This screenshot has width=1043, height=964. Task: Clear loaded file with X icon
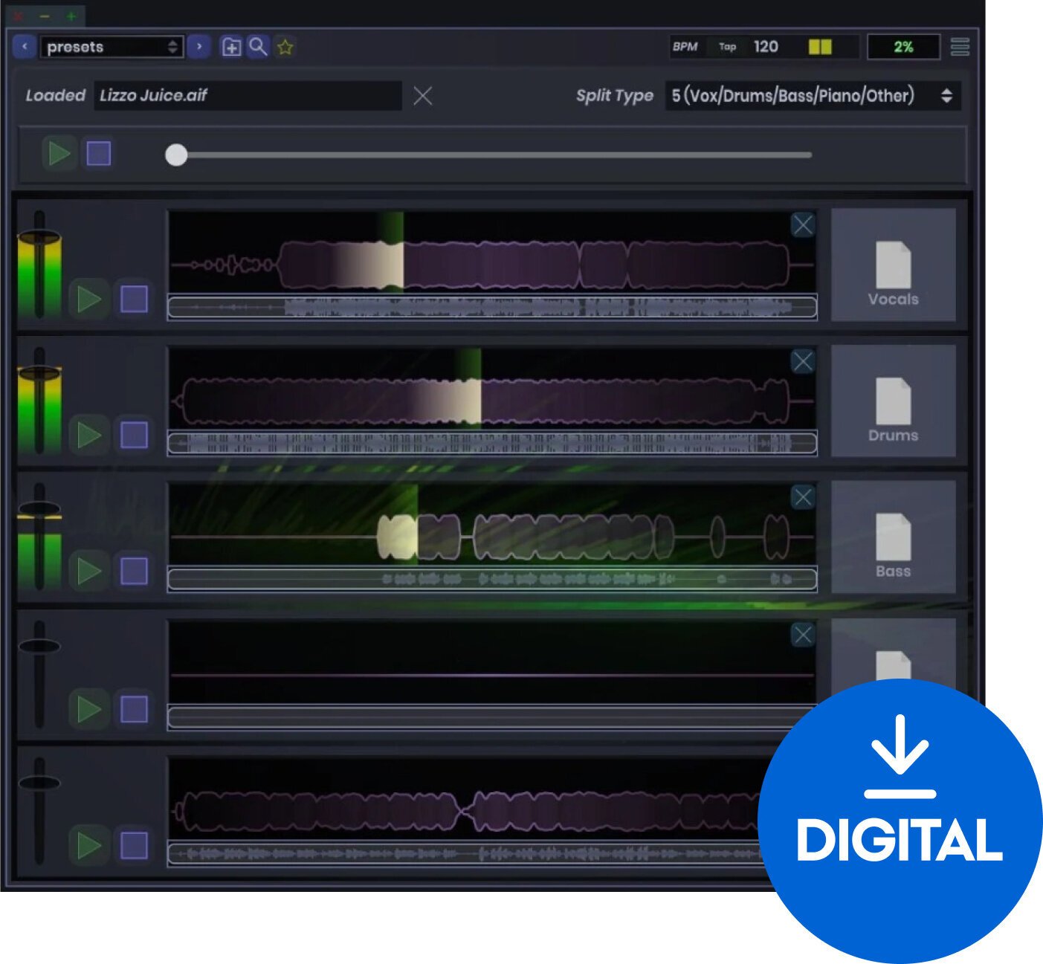[x=423, y=95]
